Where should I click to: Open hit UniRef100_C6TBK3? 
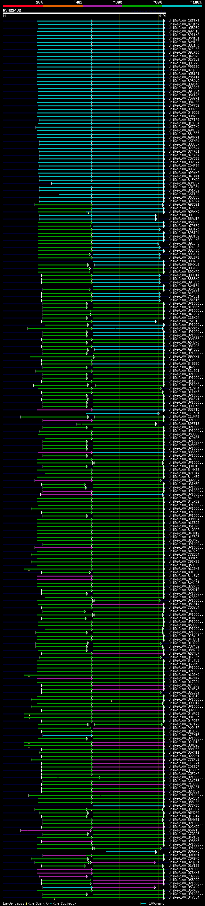[184, 21]
